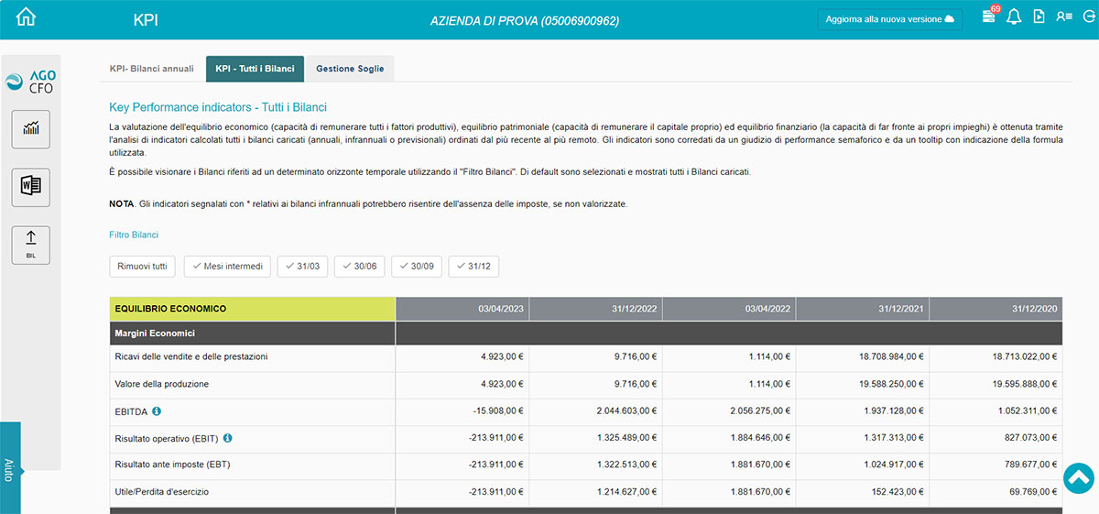Click the info icon beside Risultato operativo (EBIT)
Screen dimensions: 1099x514
(x=228, y=438)
